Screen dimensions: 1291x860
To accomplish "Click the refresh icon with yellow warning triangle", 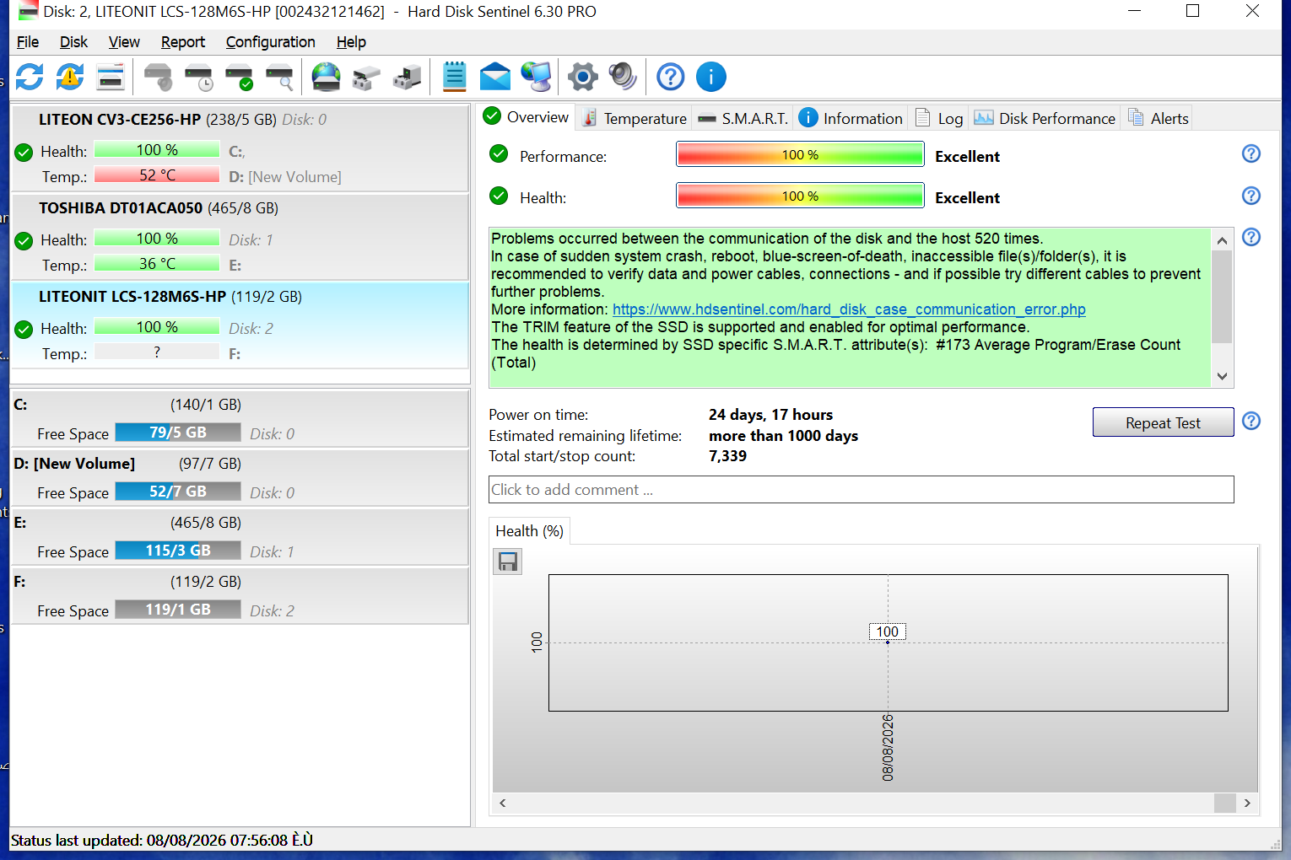I will coord(70,77).
